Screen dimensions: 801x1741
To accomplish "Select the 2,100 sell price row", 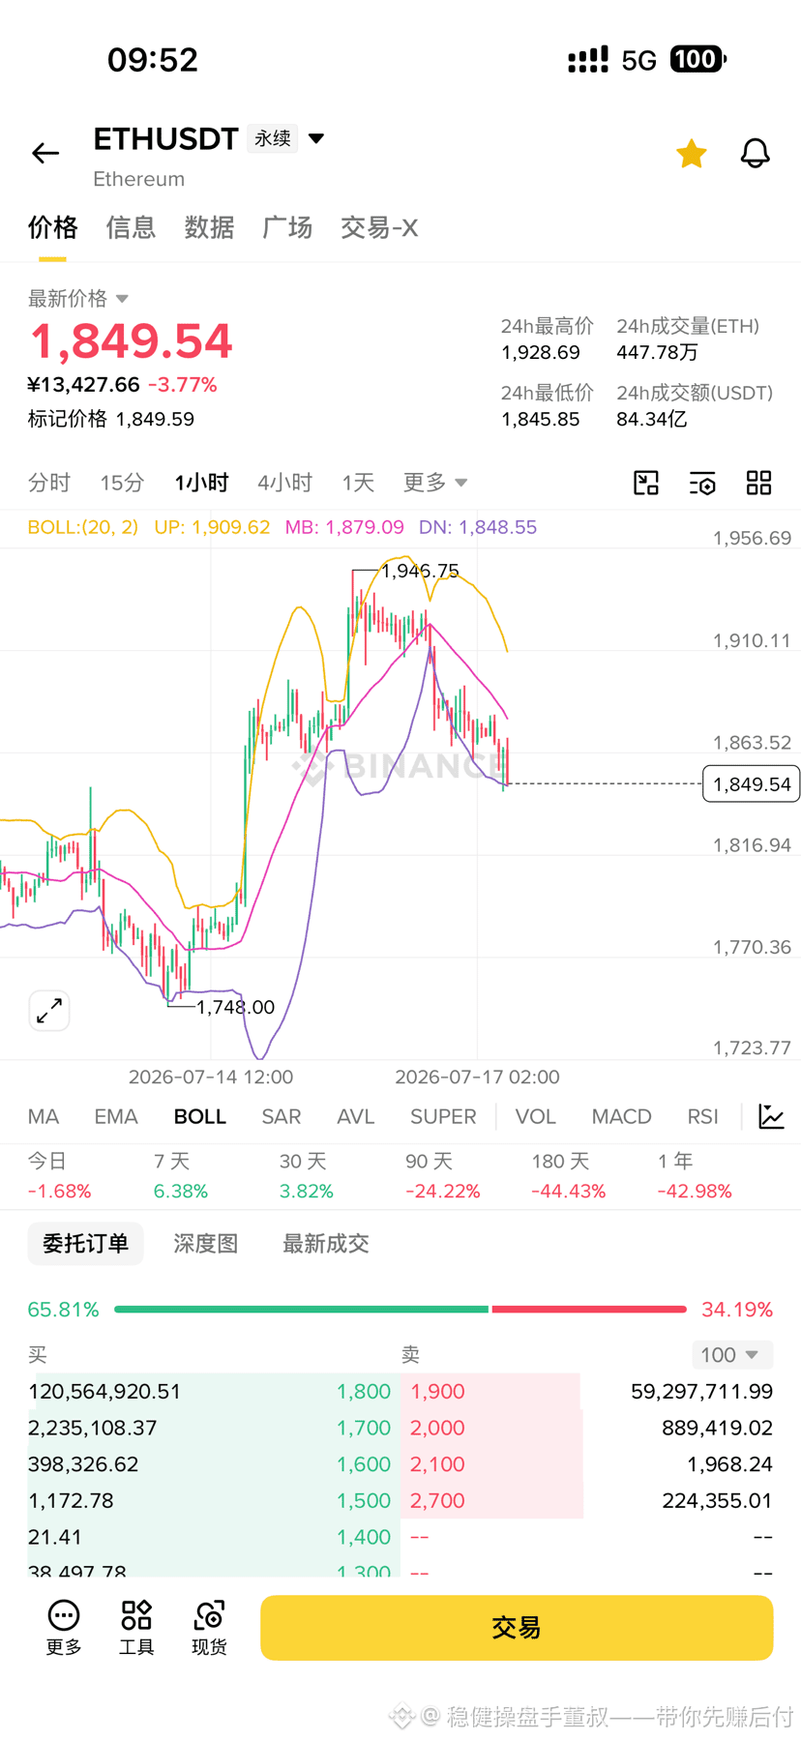I will [587, 1464].
